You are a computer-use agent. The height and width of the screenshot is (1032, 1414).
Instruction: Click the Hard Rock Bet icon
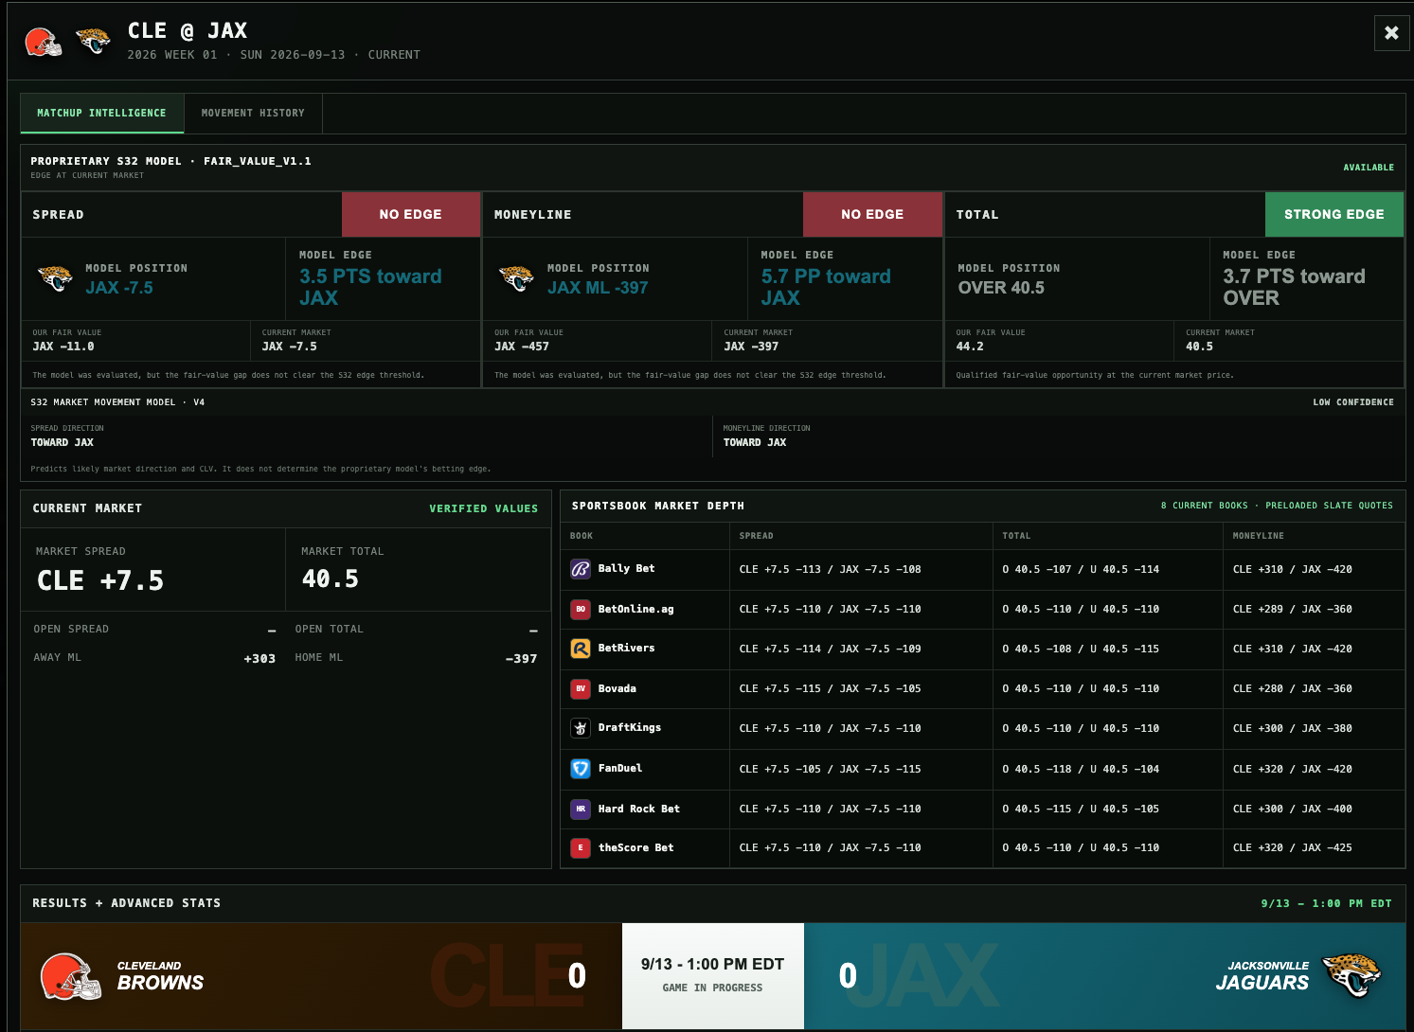(x=581, y=809)
